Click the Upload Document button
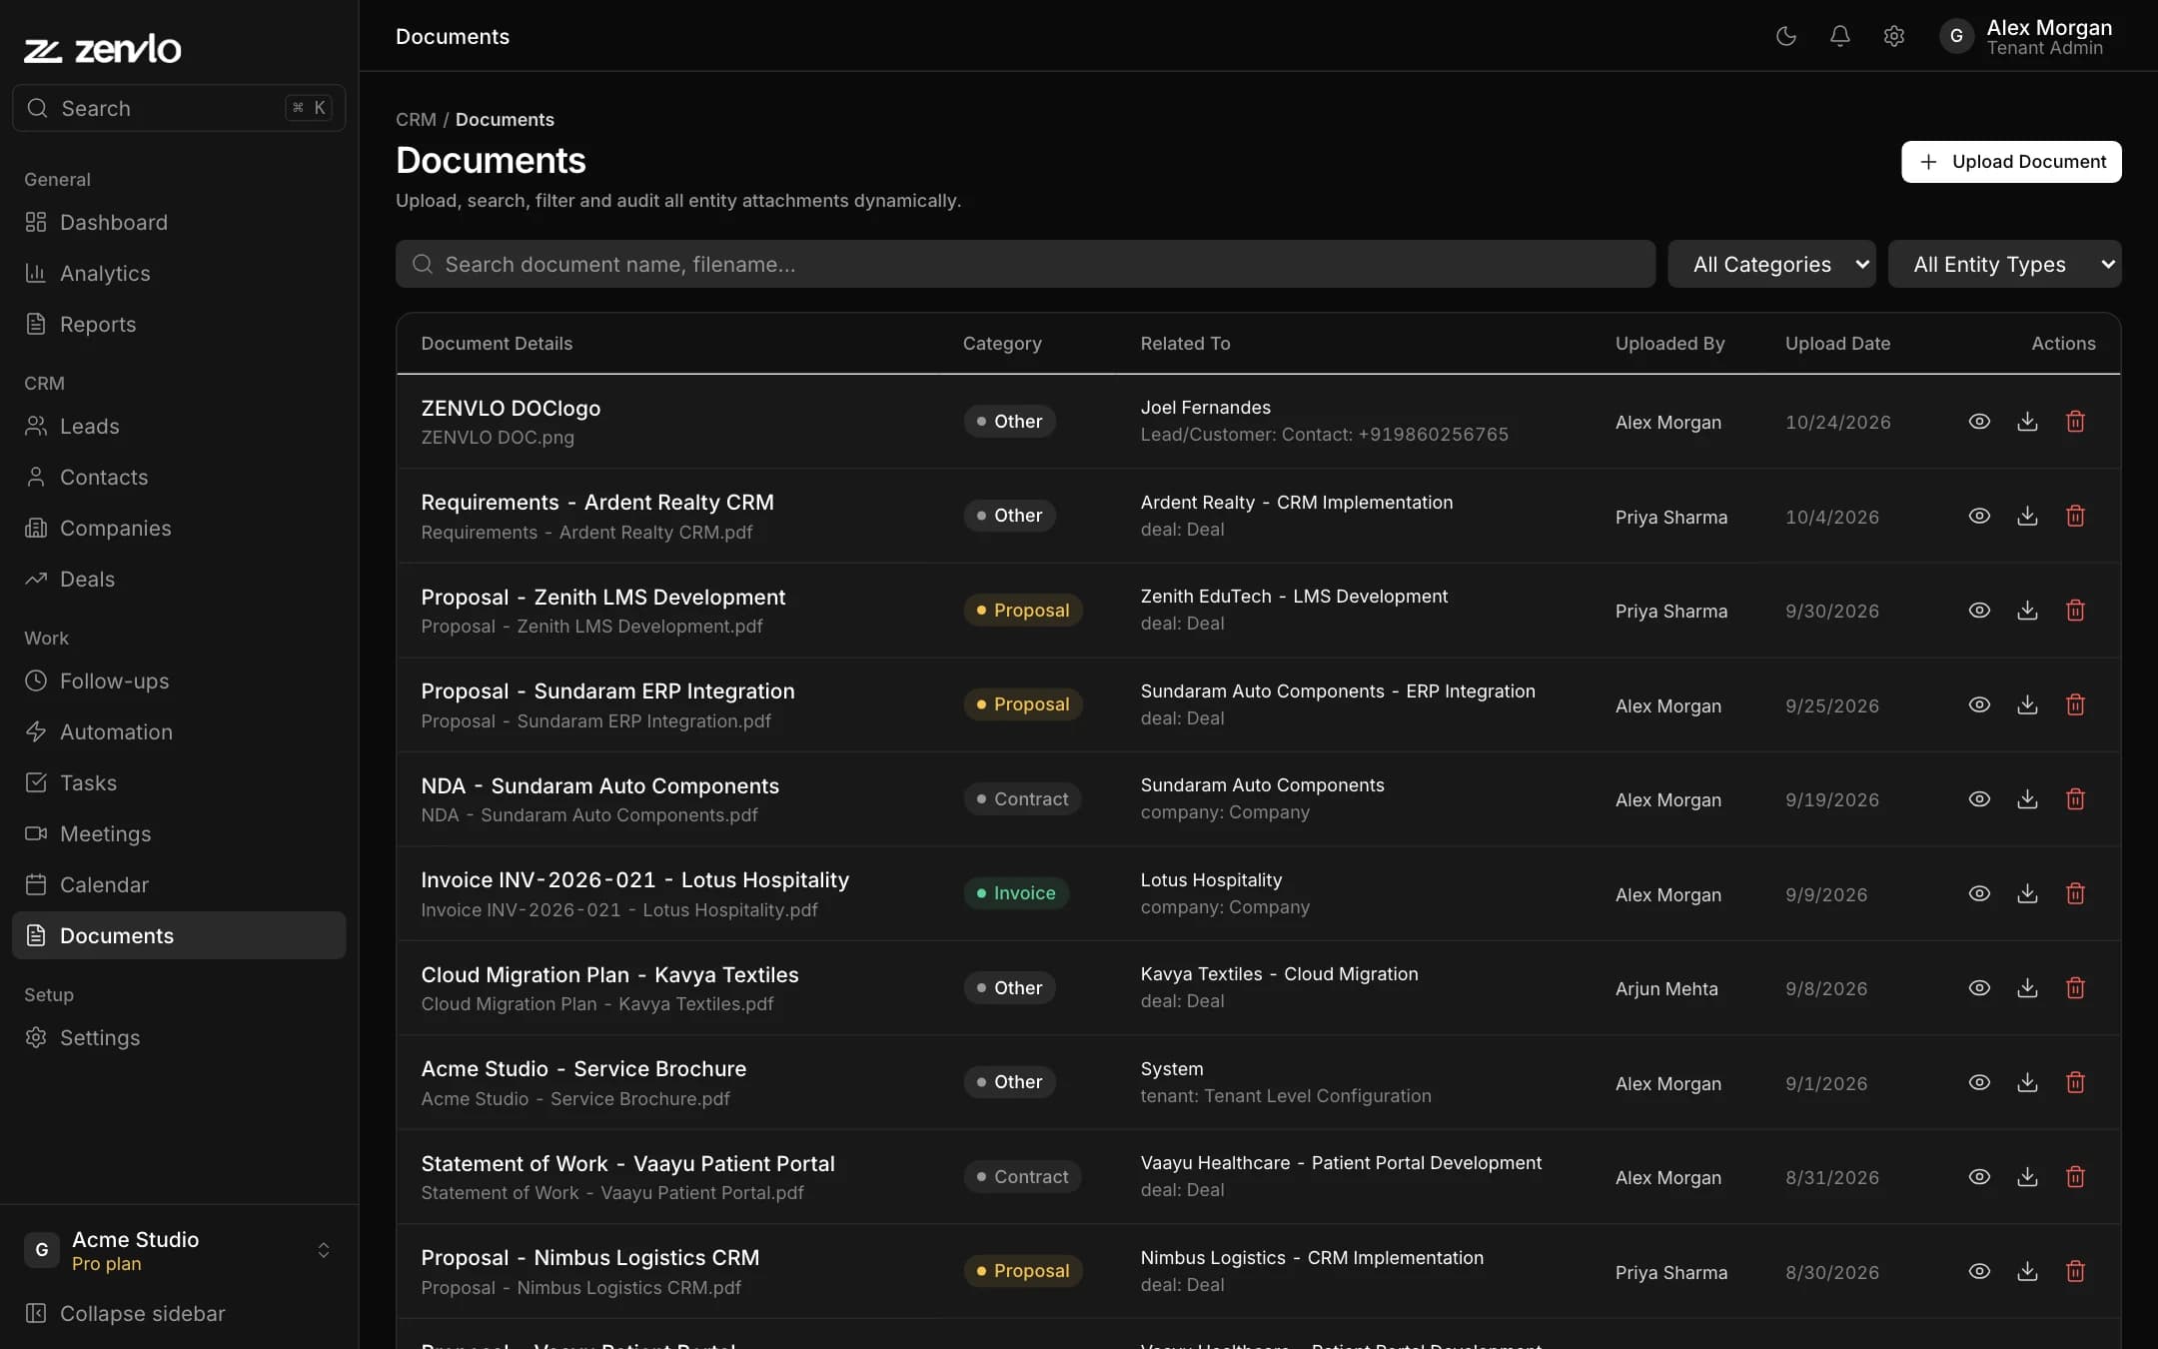2158x1349 pixels. 2011,162
